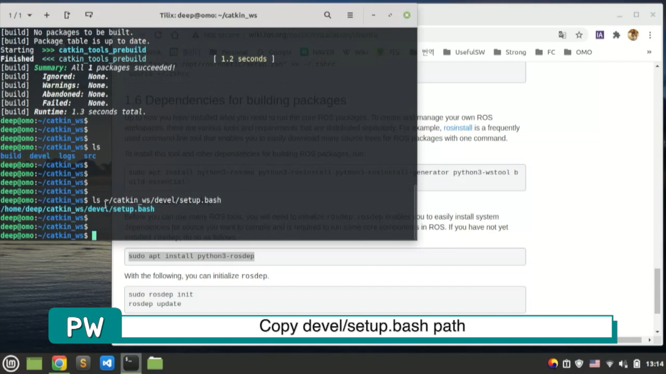Open the 13:14 clock calendar

(x=655, y=364)
